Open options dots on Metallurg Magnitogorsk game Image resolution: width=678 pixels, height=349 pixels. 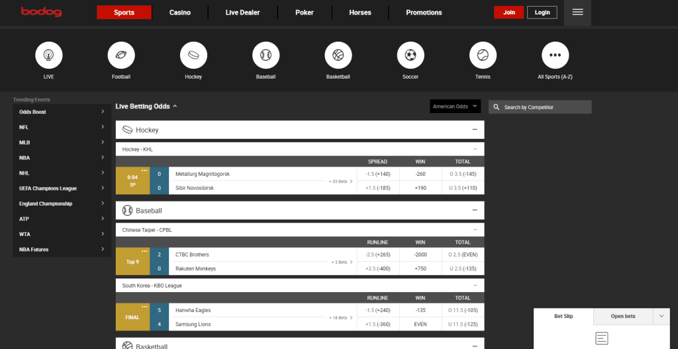click(x=144, y=171)
